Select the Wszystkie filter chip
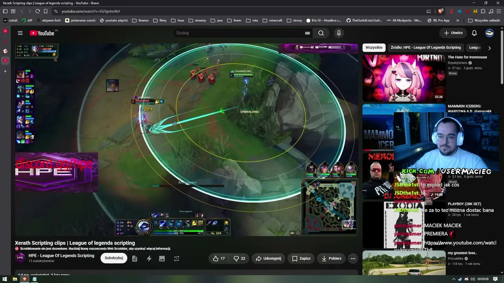504x283 pixels. pyautogui.click(x=374, y=48)
